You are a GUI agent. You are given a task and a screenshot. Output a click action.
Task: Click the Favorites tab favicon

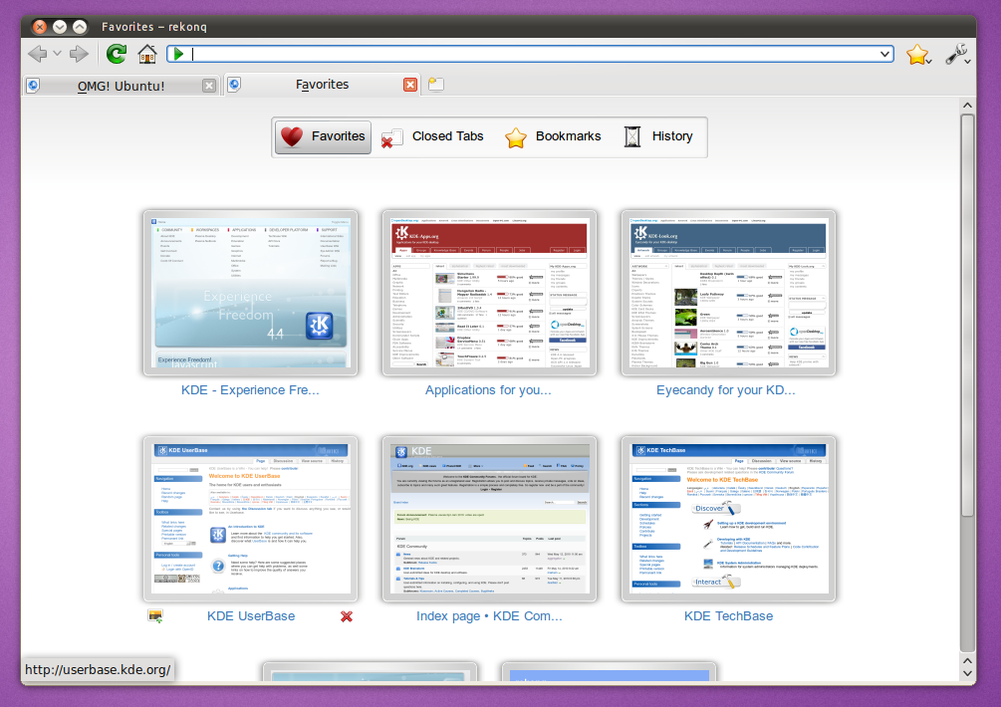pyautogui.click(x=234, y=85)
